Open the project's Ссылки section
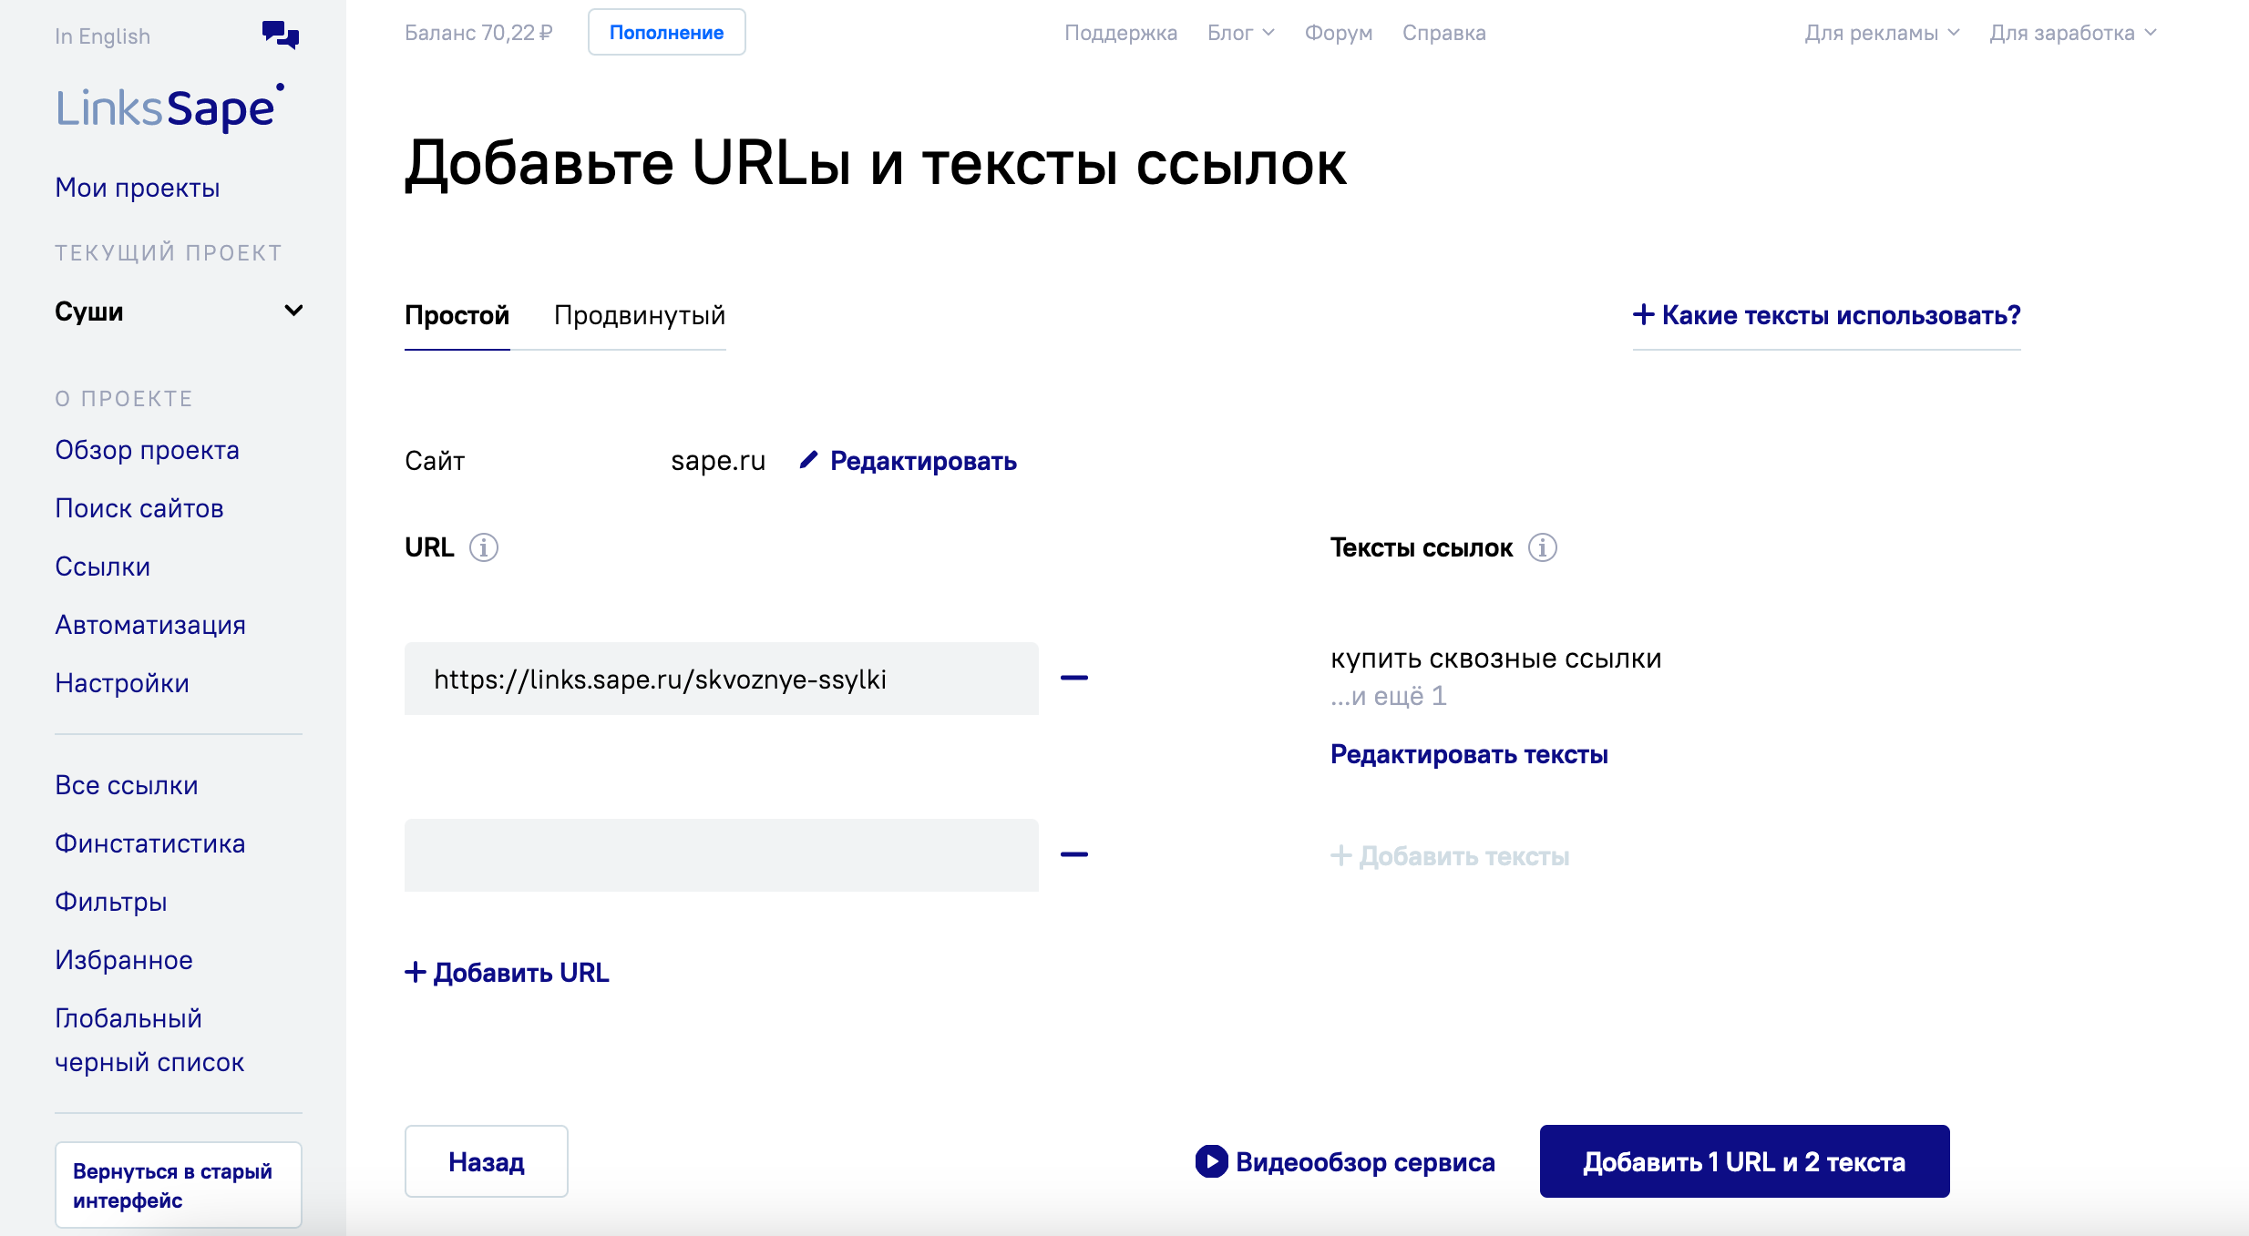Viewport: 2249px width, 1236px height. [102, 567]
